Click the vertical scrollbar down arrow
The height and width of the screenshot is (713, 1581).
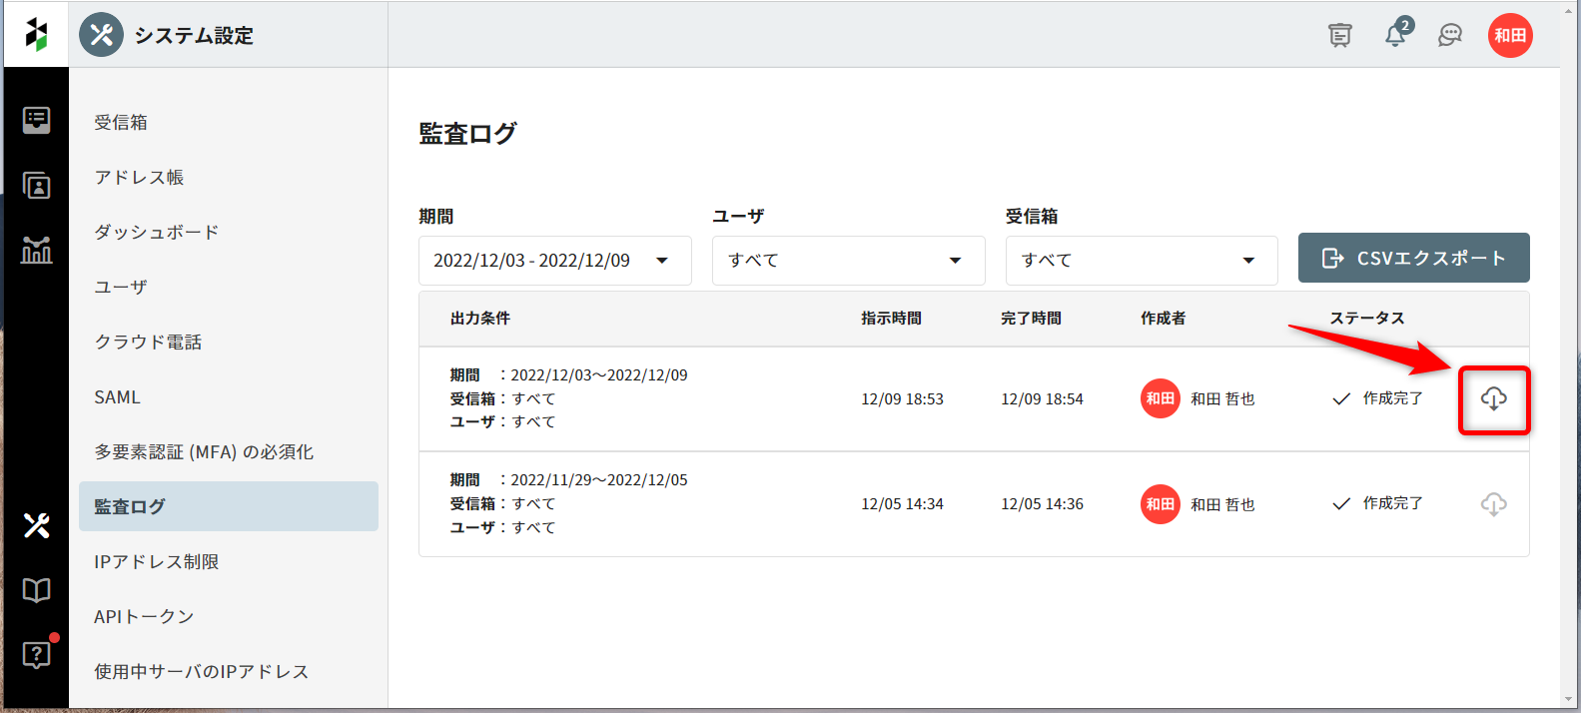[x=1570, y=699]
